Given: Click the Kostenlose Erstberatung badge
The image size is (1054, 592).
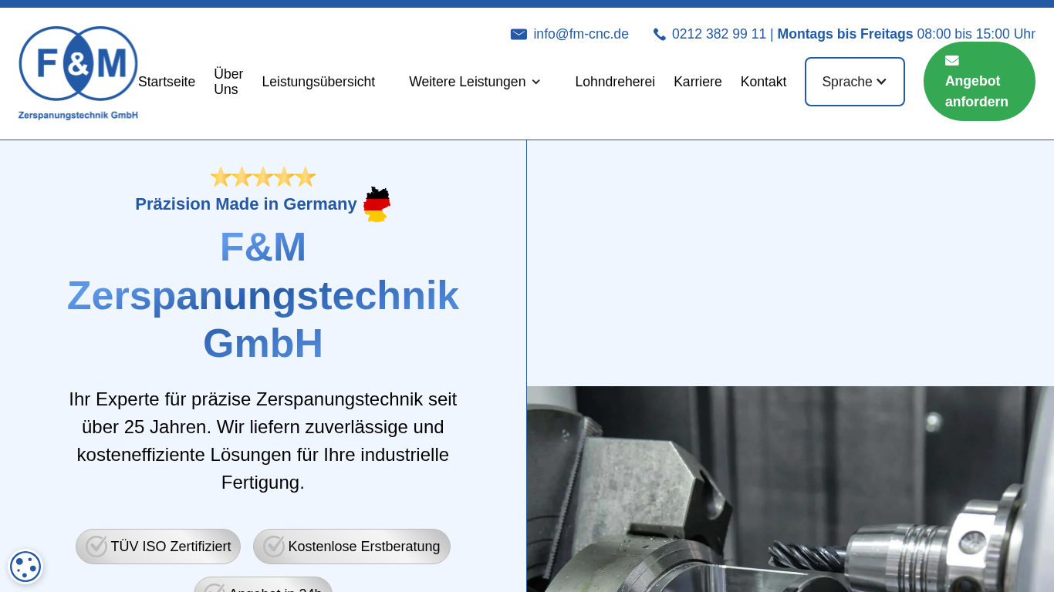Looking at the screenshot, I should click(x=352, y=547).
